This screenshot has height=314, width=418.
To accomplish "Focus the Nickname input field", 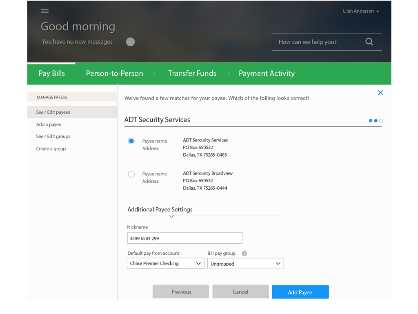I will point(185,238).
